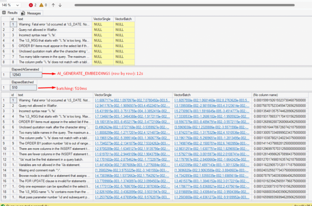Click the Messages tab icon
This screenshot has width=312, height=206.
pos(24,13)
